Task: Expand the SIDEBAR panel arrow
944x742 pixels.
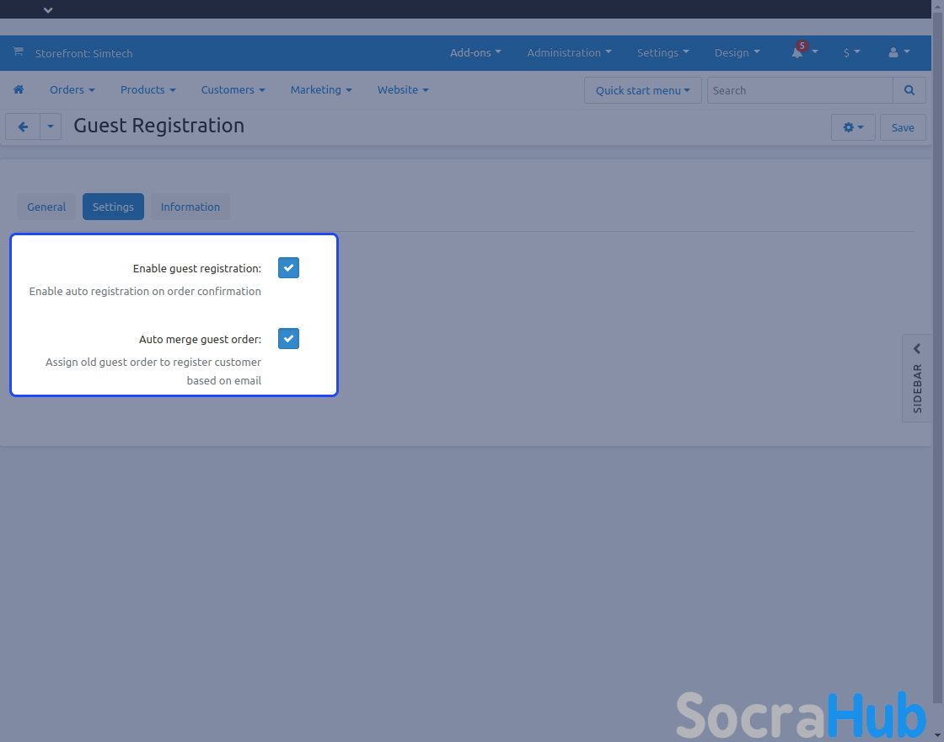Action: 917,348
